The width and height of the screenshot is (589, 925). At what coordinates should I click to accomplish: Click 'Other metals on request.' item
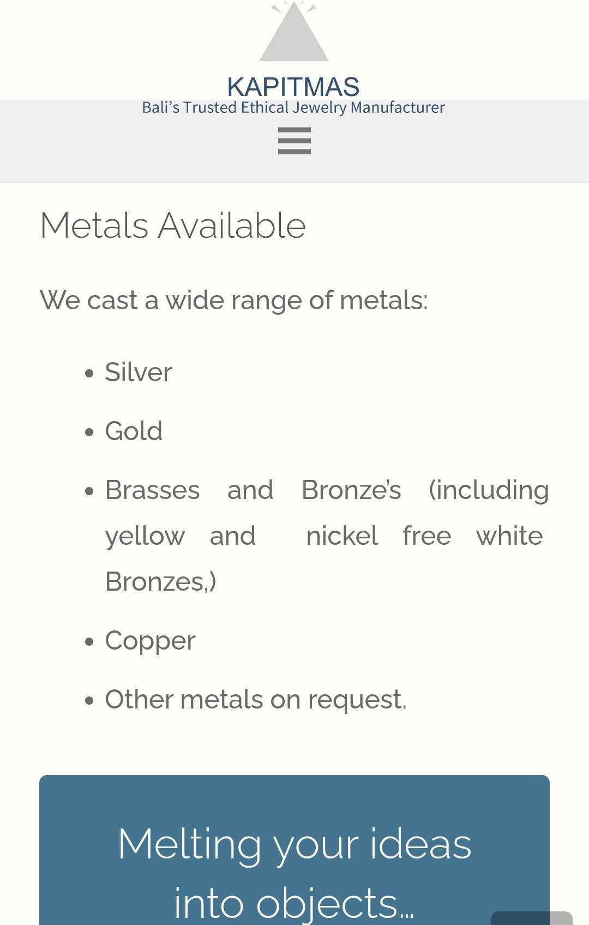256,700
